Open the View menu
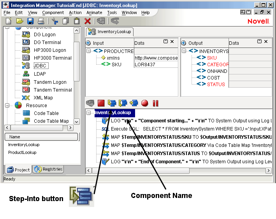 click(x=32, y=13)
